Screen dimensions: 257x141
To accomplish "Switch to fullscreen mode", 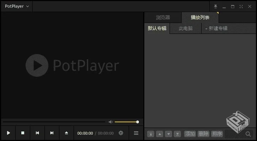I will tap(241, 6).
